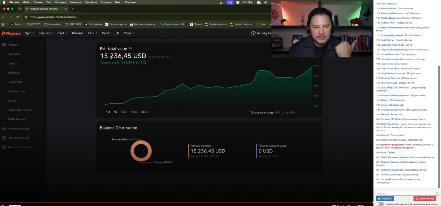Open the CHAT GPT bookmarks folder

pos(73,24)
